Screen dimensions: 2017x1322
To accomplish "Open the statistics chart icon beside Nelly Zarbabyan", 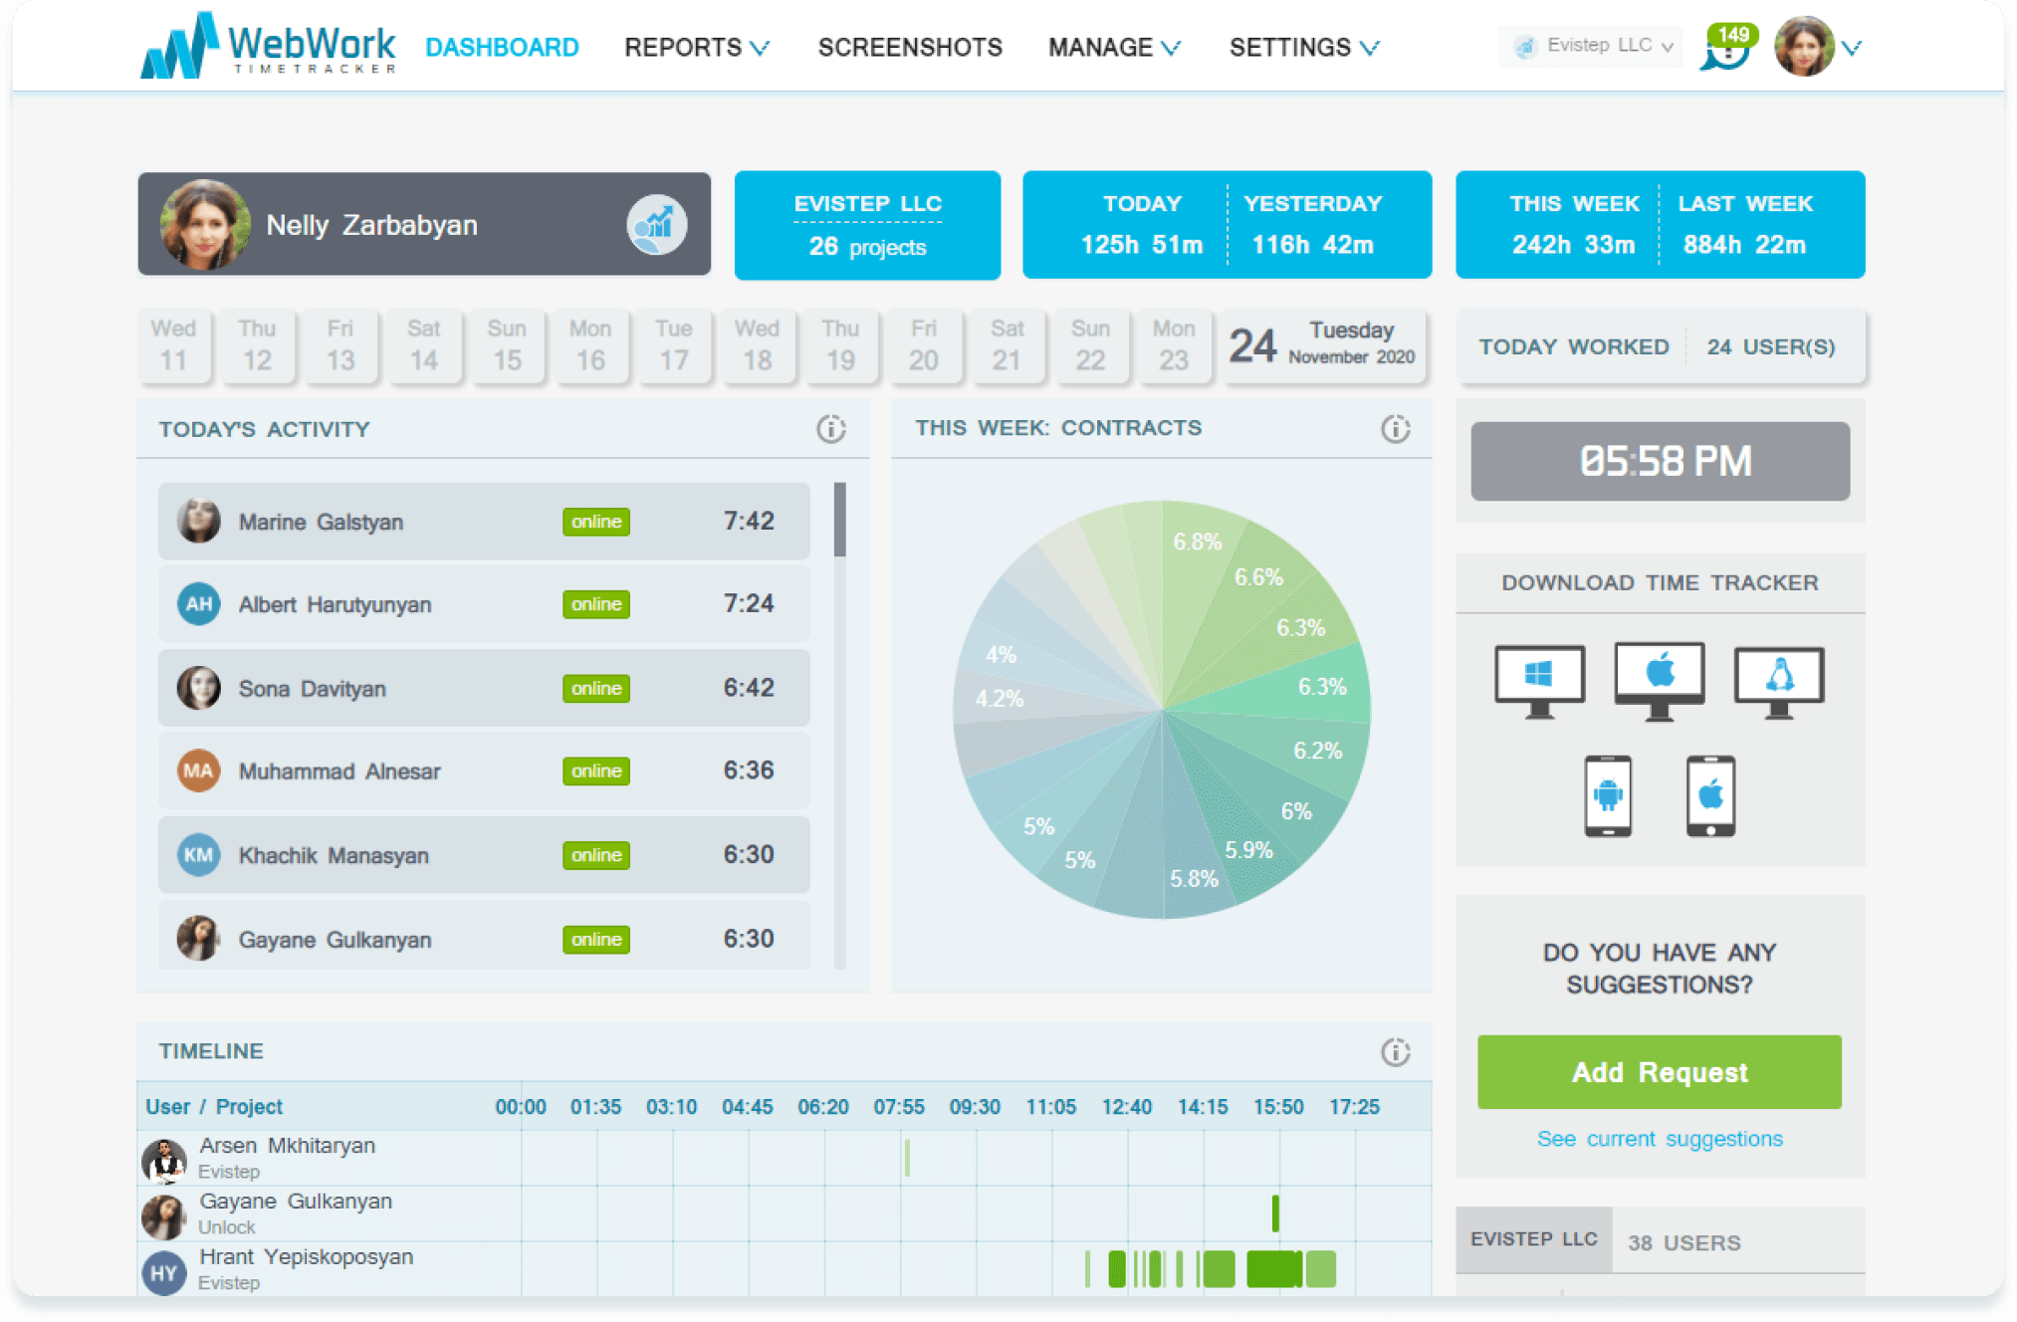I will coord(656,224).
